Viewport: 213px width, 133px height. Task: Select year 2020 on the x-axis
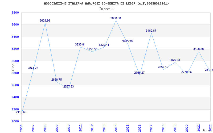click(x=187, y=128)
